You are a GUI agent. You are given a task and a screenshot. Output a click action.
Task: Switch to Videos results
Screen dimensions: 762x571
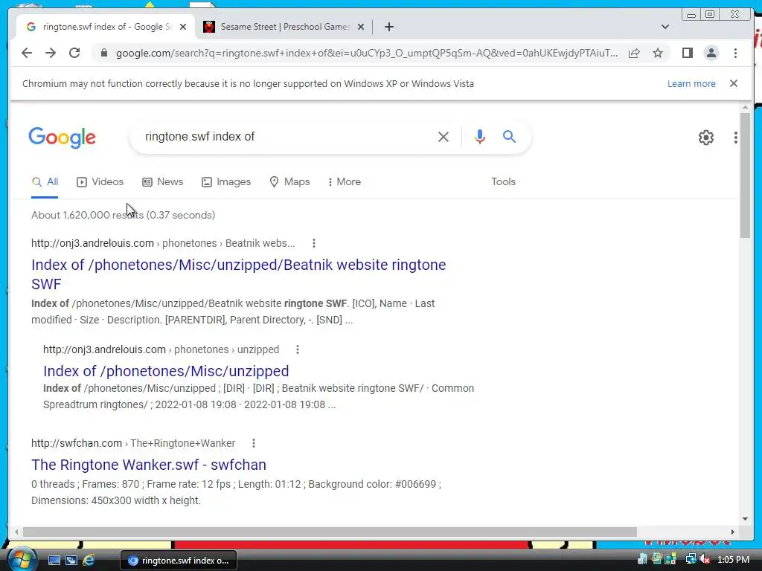pyautogui.click(x=100, y=182)
